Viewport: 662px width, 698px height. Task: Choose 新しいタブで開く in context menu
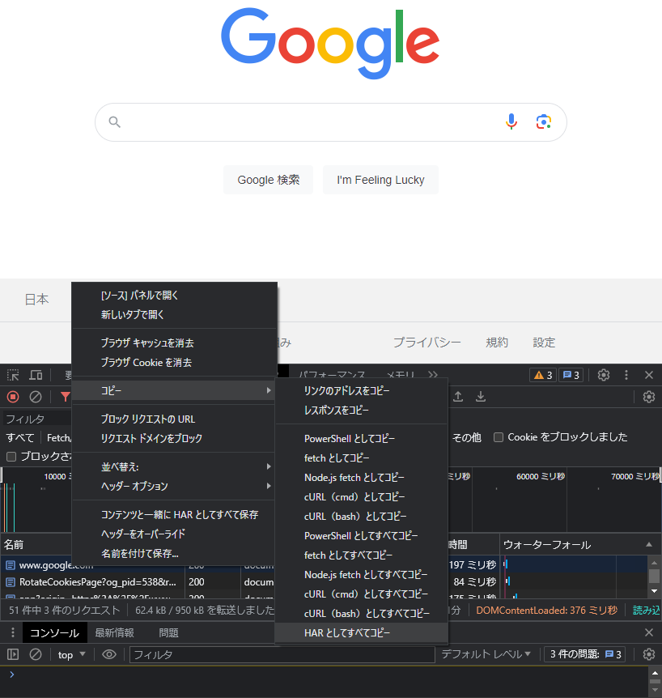click(174, 314)
